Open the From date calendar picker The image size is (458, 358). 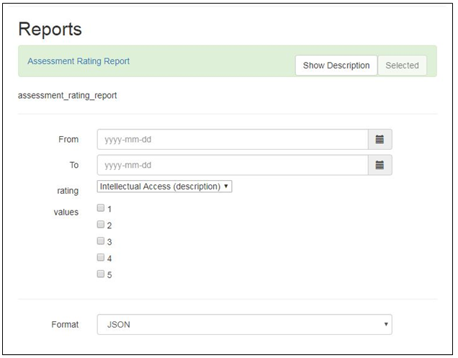pos(380,140)
